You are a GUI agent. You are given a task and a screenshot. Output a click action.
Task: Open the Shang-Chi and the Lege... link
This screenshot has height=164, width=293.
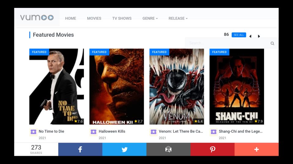pos(241,131)
